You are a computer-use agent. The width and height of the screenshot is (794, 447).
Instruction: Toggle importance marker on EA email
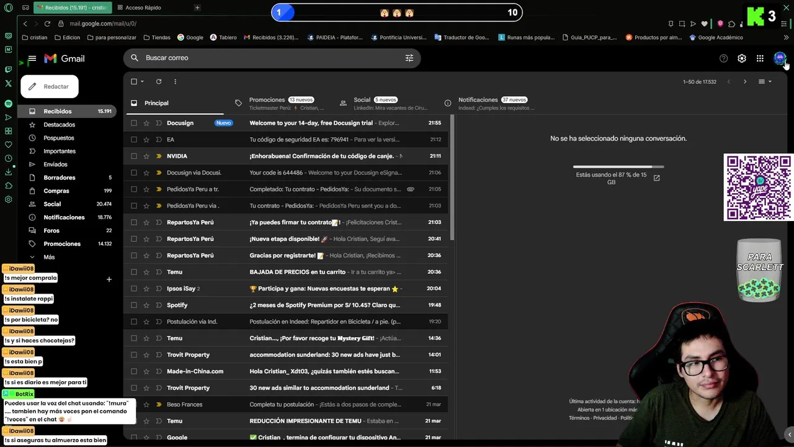(159, 140)
